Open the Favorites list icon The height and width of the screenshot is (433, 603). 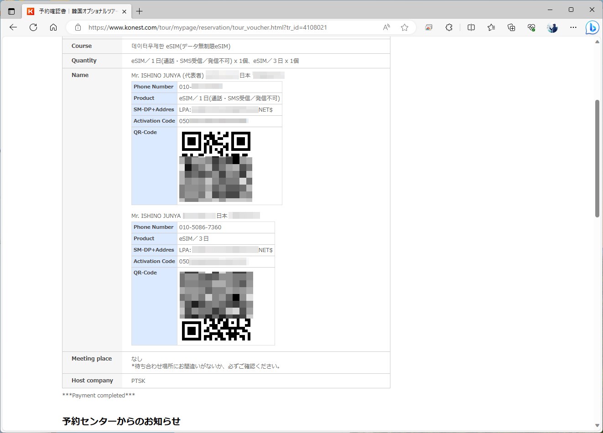[491, 27]
